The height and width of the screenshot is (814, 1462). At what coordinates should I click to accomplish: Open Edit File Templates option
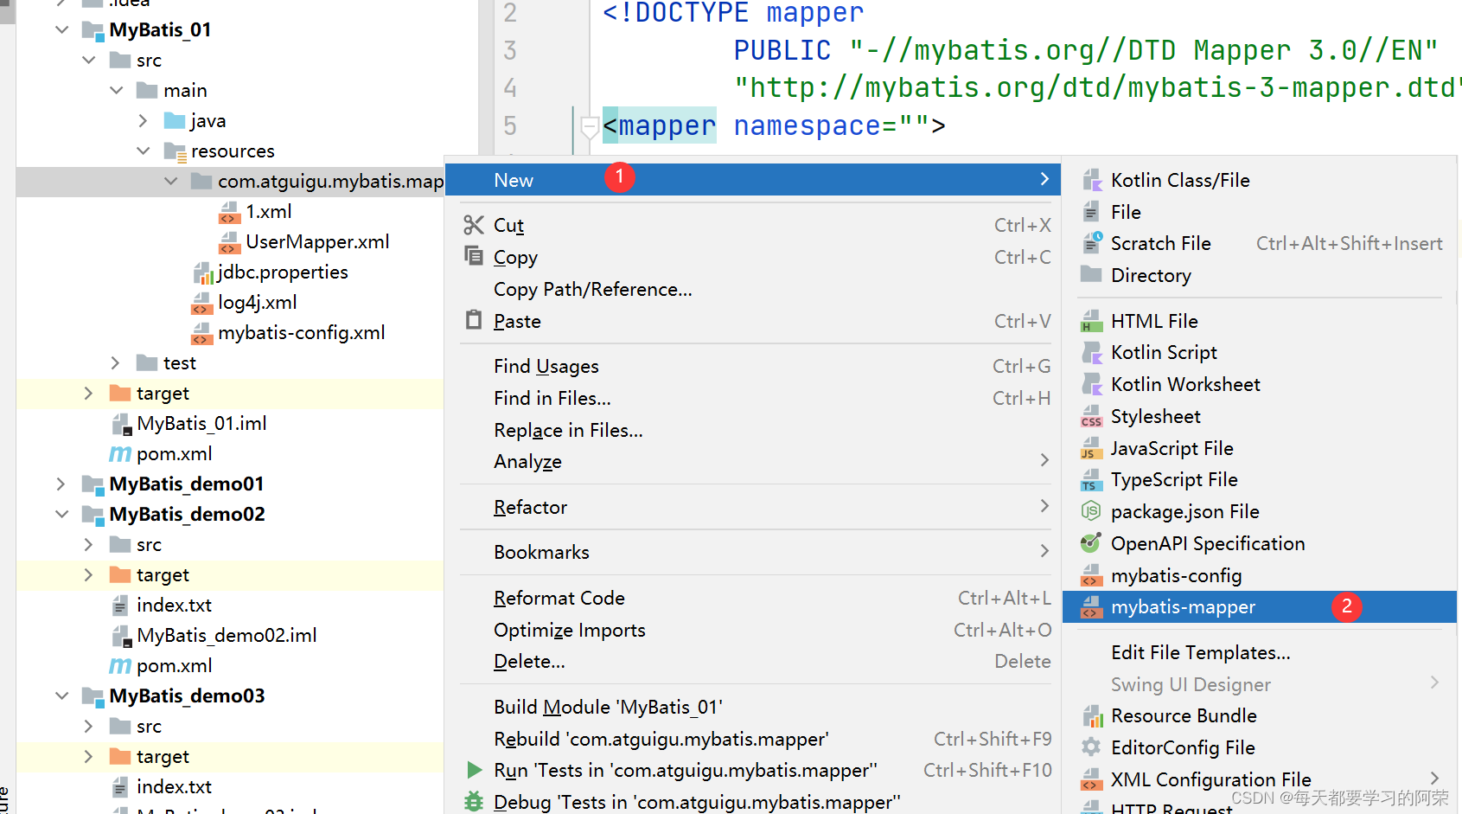(1201, 652)
